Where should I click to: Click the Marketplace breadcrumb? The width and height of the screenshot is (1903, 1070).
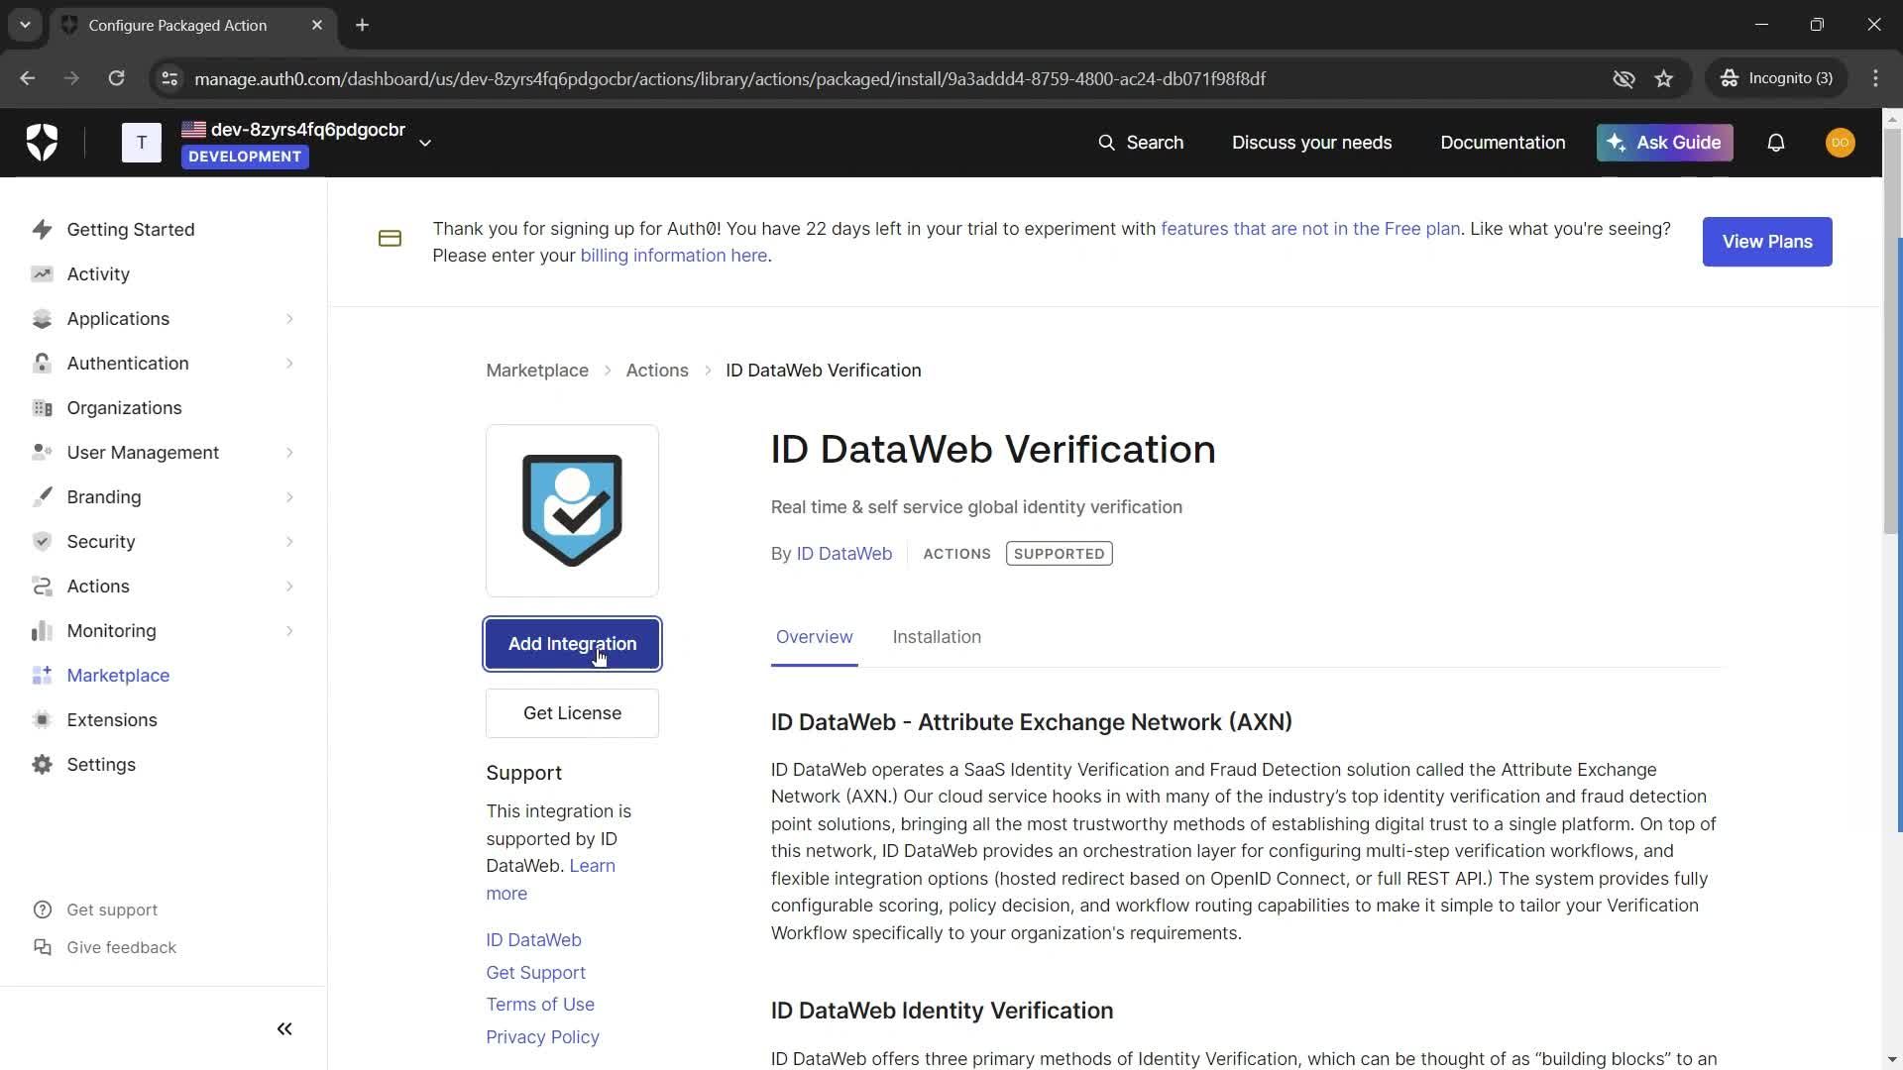537,371
